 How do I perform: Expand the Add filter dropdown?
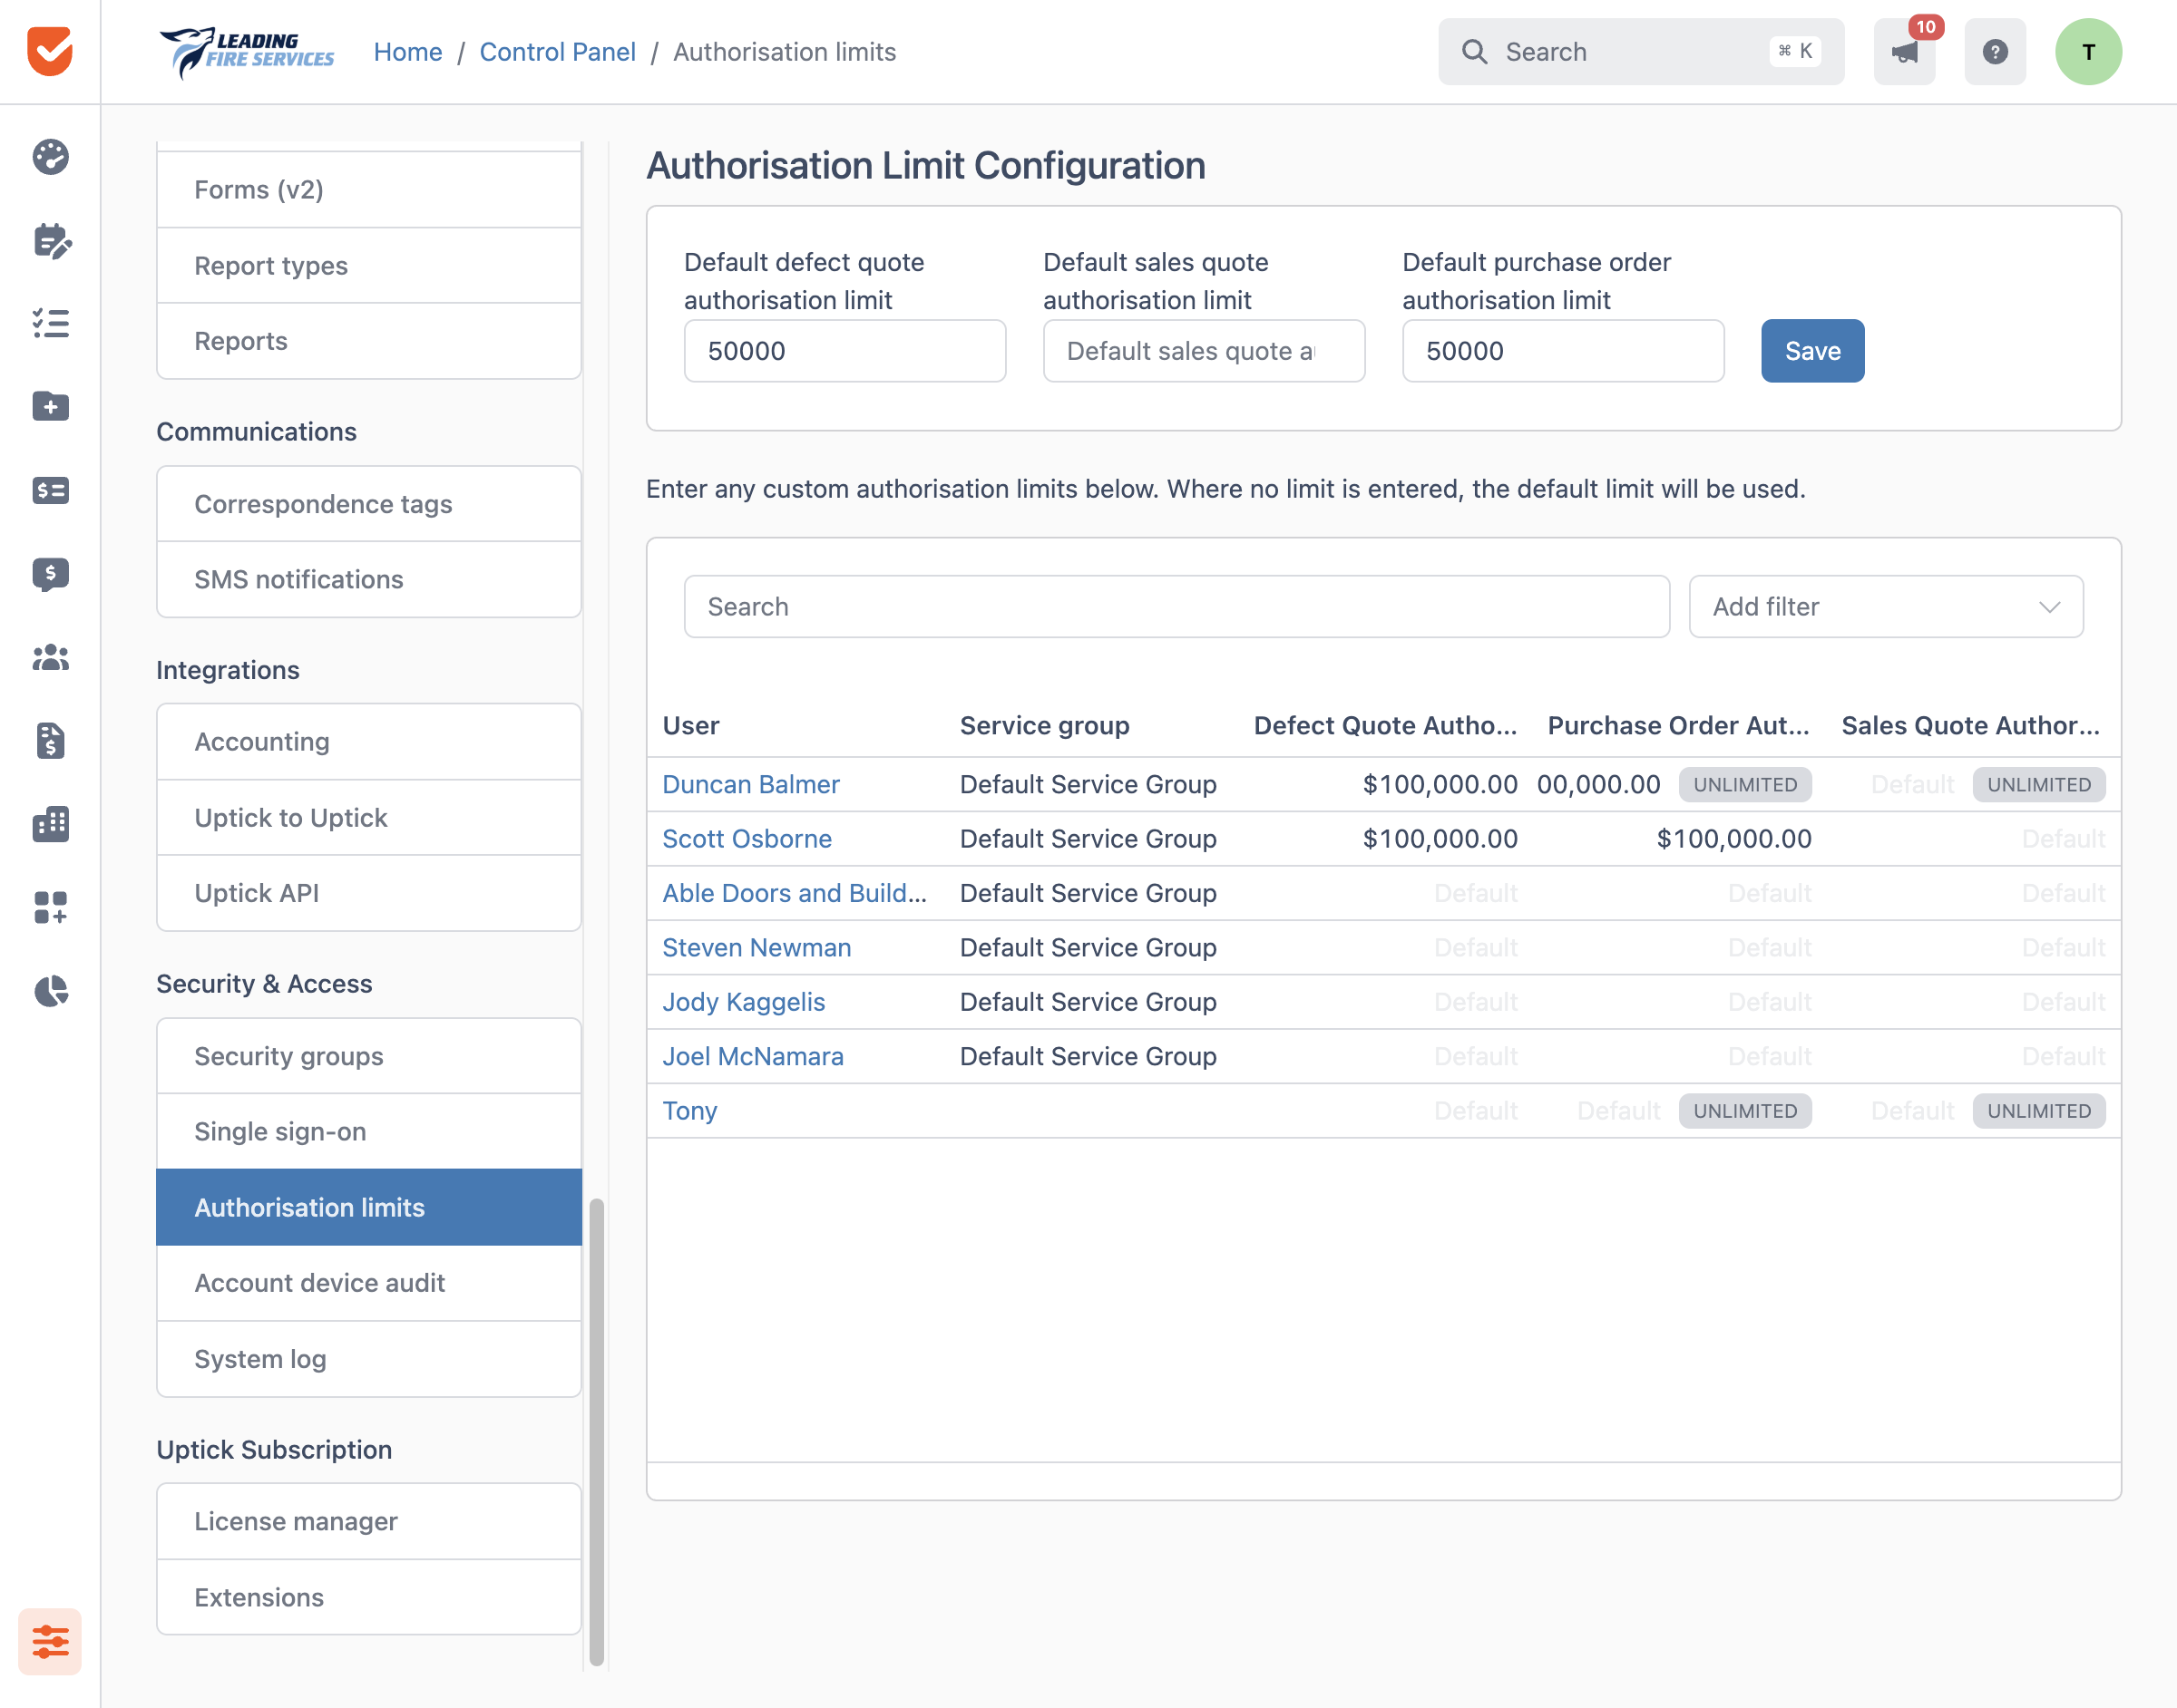(1886, 606)
